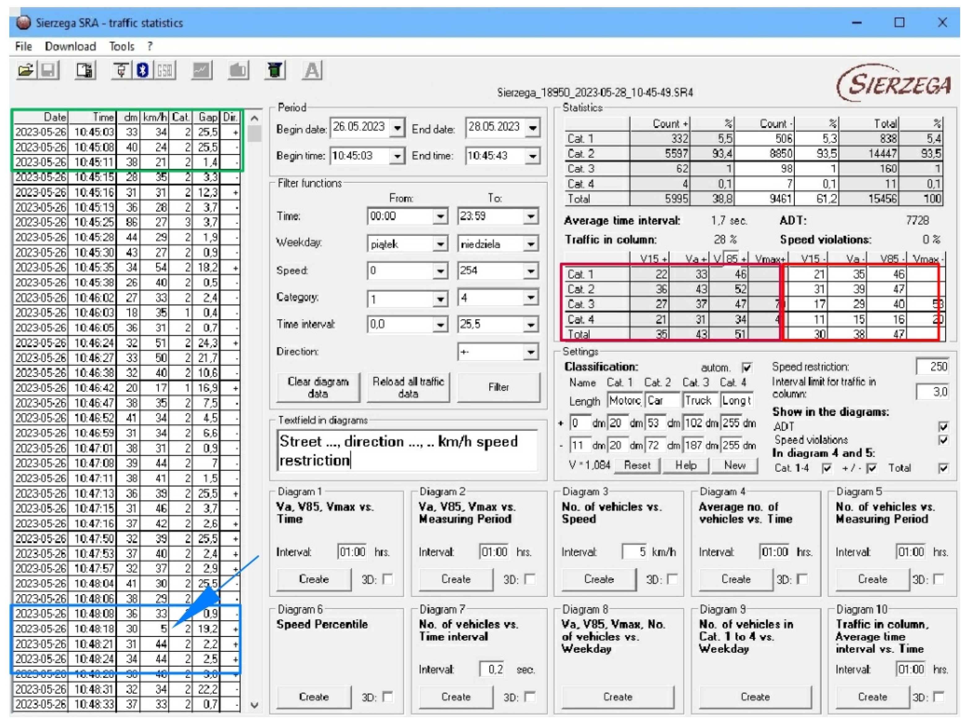966x723 pixels.
Task: Click the green device toolbar icon
Action: (275, 70)
